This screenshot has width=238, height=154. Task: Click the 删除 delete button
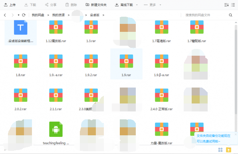click(71, 5)
